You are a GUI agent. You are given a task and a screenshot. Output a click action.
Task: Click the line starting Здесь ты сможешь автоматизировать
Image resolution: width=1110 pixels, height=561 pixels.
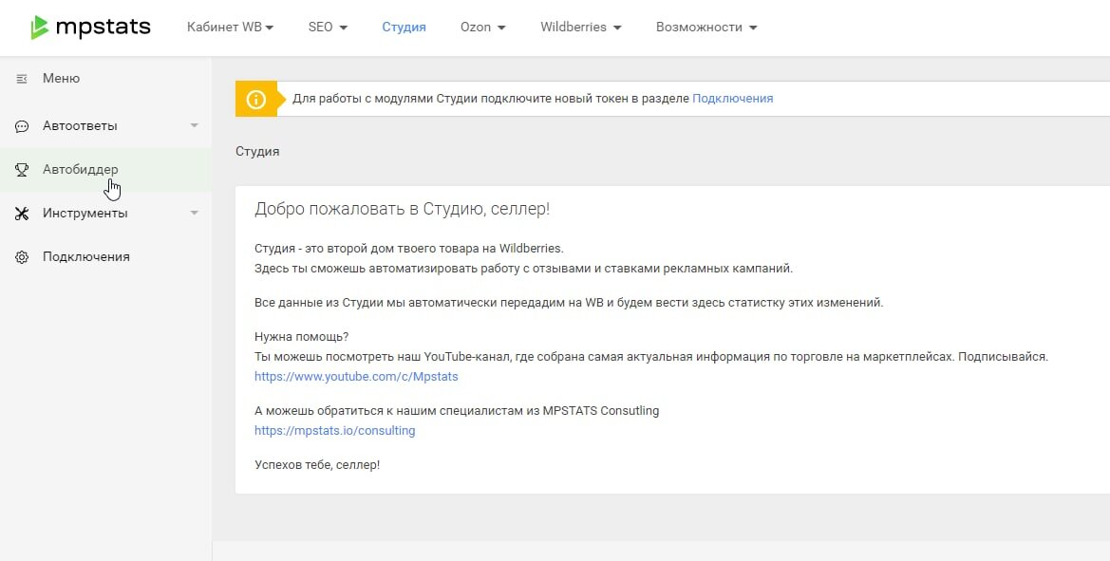tap(524, 269)
